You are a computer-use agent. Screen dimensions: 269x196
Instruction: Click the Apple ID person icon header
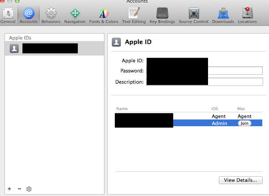pos(116,42)
